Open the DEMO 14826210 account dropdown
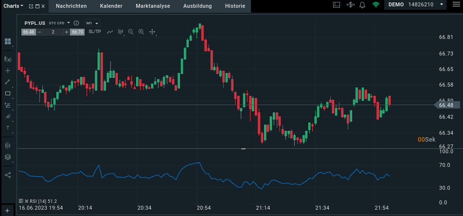 point(416,4)
